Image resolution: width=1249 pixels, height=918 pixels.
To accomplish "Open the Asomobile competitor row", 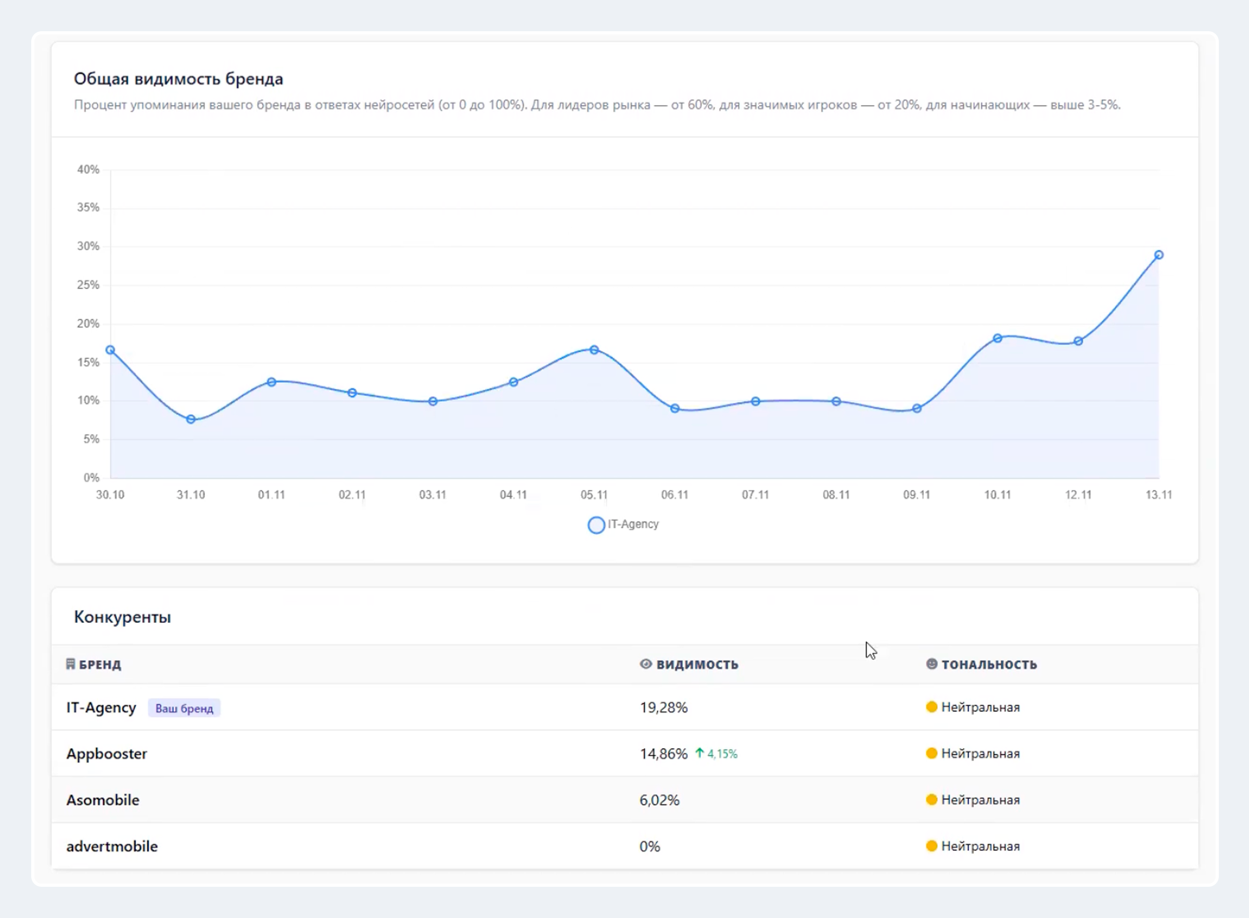I will tap(103, 800).
